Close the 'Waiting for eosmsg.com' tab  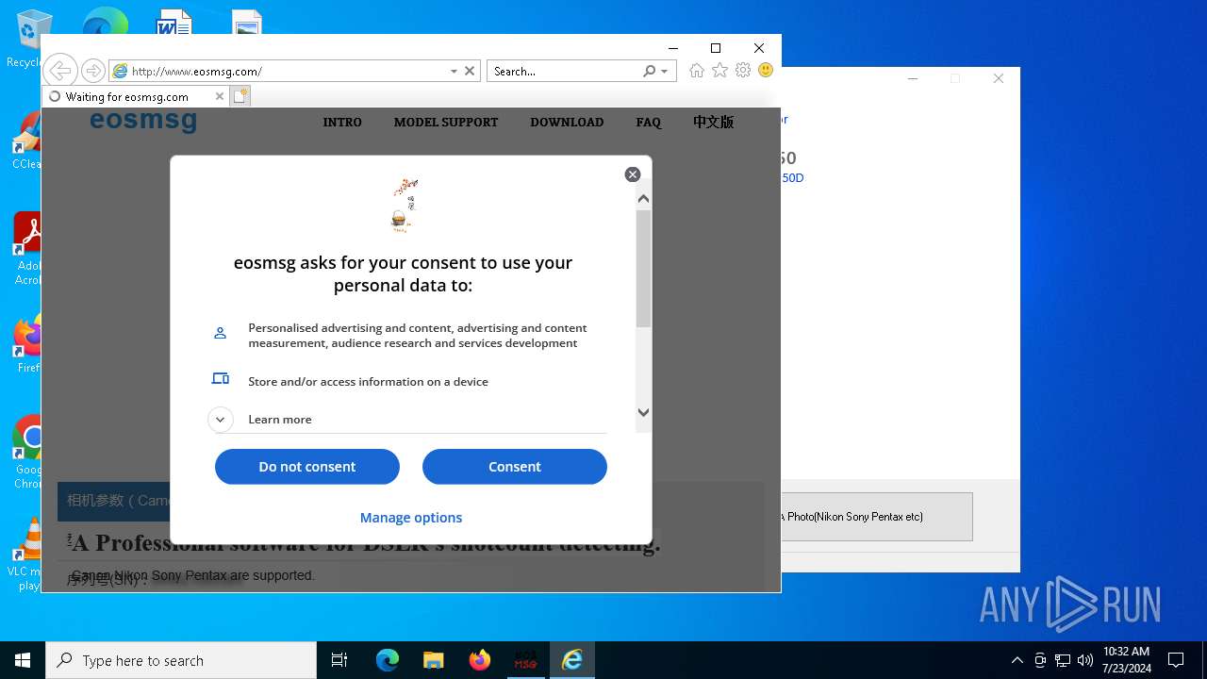(220, 96)
